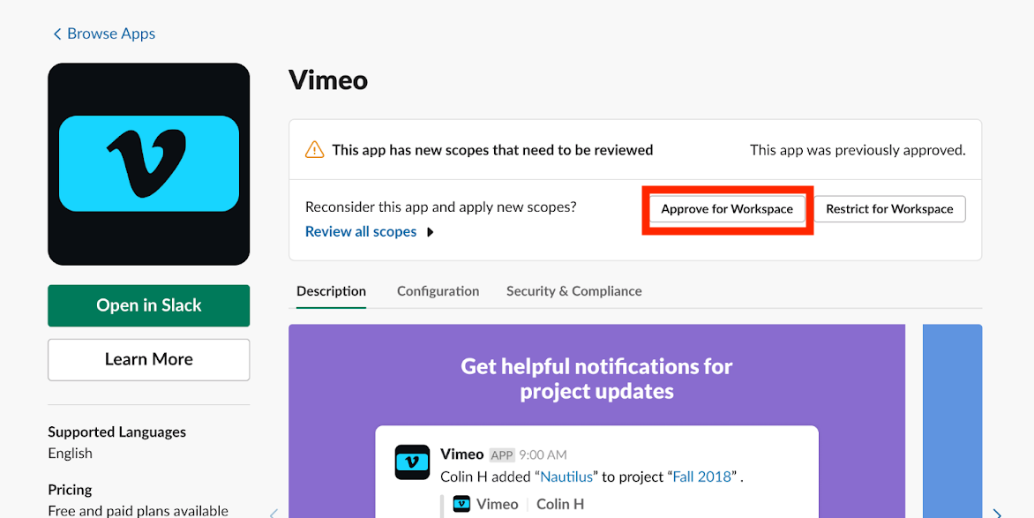
Task: Open the Fall 2018 project link
Action: tap(702, 477)
